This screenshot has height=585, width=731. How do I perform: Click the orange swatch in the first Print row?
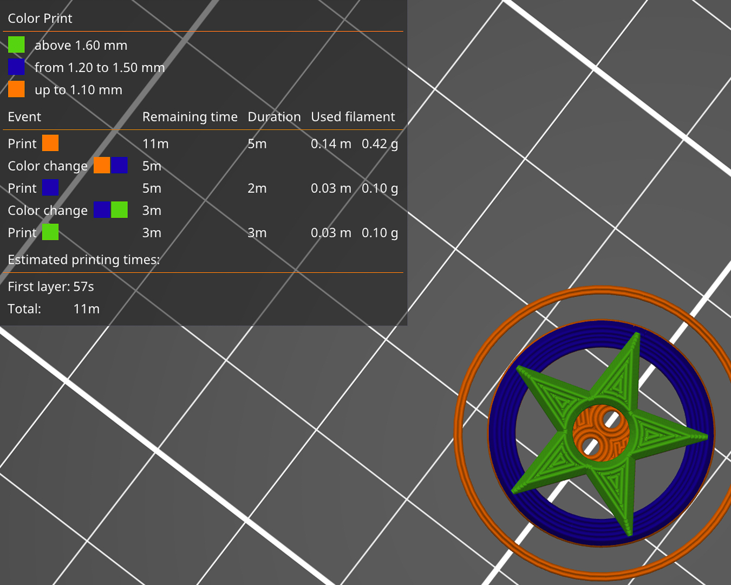pos(50,143)
